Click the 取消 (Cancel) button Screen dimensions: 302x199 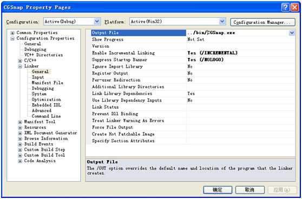[250, 190]
